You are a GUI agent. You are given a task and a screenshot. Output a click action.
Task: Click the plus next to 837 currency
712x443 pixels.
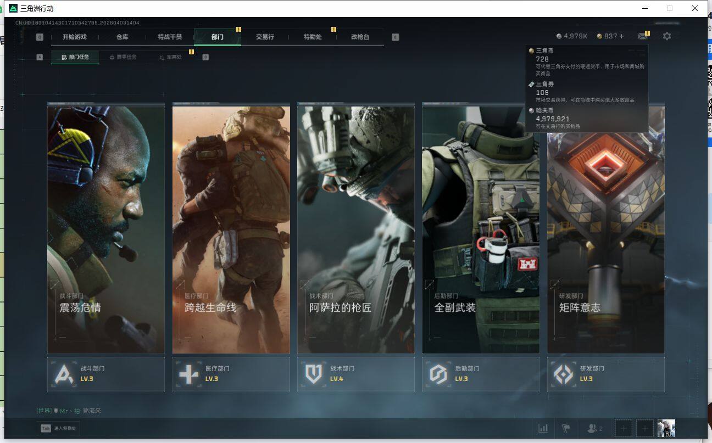(x=622, y=36)
